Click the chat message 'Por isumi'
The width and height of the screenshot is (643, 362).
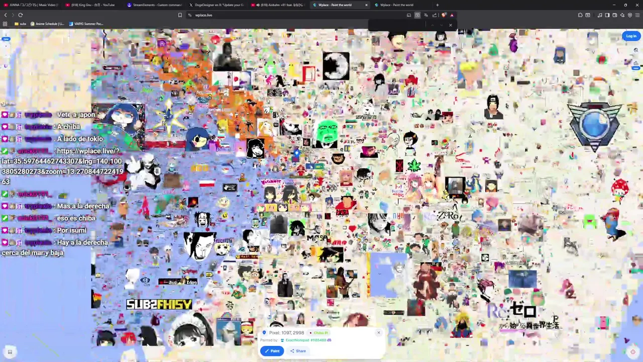(x=71, y=230)
